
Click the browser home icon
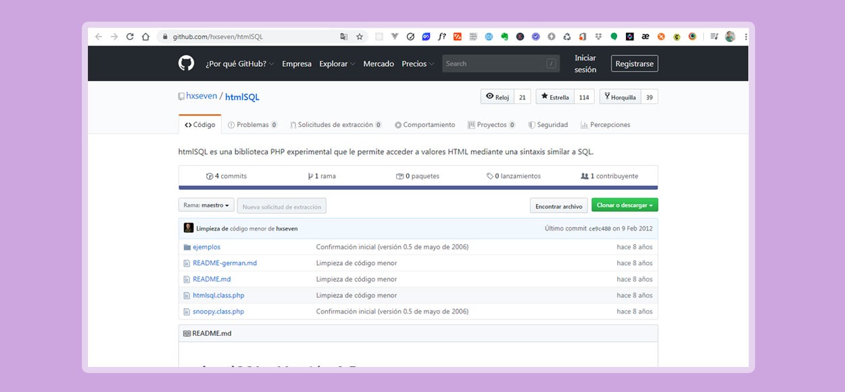tap(145, 36)
